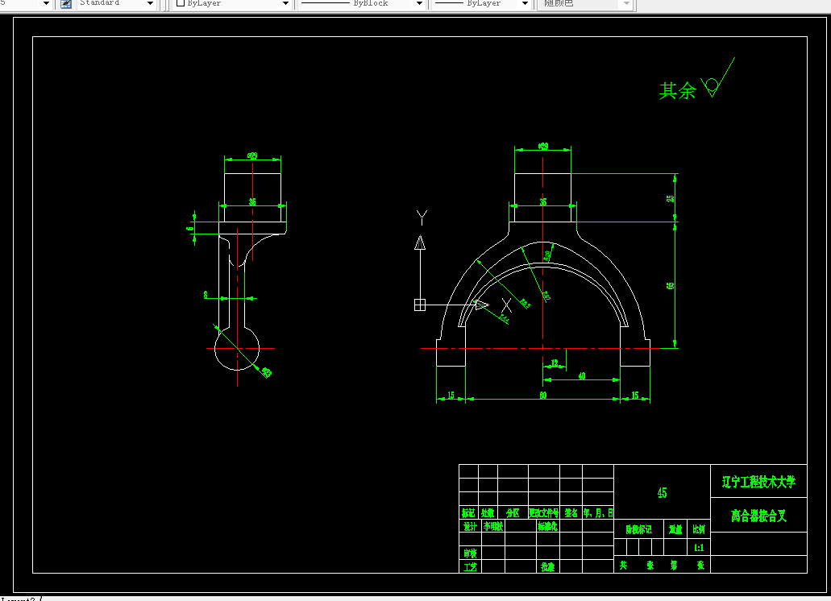Click the table style icon beside Standard

coord(66,4)
